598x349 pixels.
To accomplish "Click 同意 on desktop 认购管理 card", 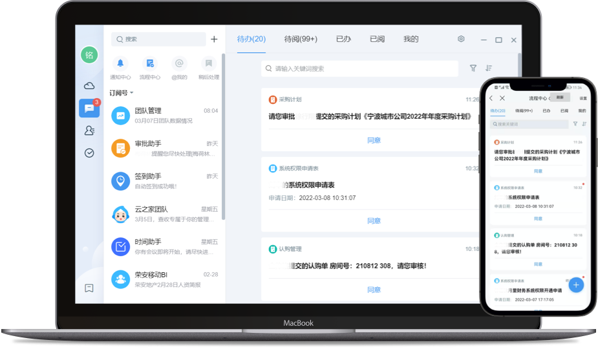I will click(x=374, y=290).
